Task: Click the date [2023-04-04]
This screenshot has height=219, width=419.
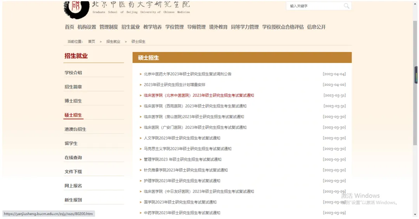Action: point(334,74)
